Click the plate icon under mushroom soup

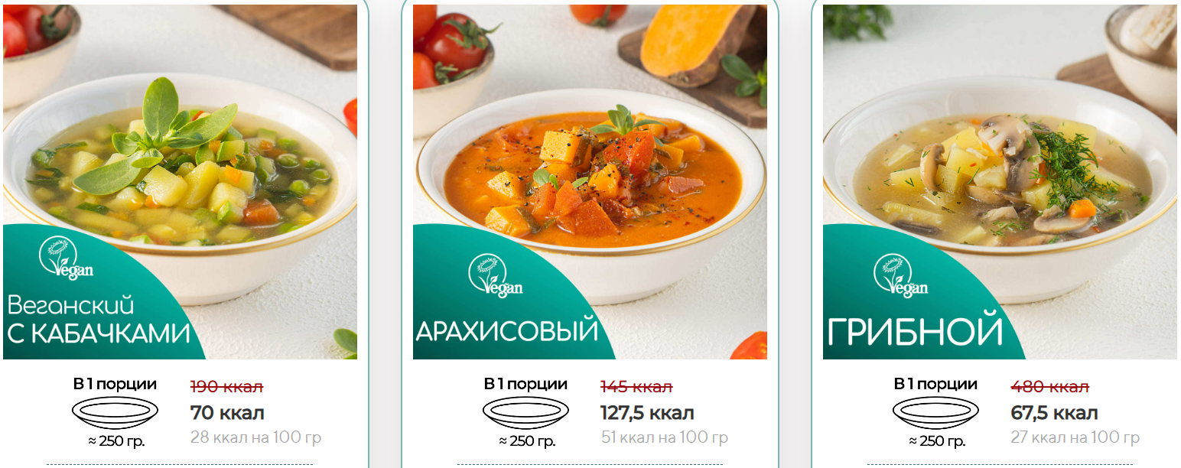tap(935, 413)
